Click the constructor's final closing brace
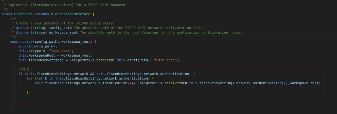This screenshot has height=114, width=337. pos(11,106)
